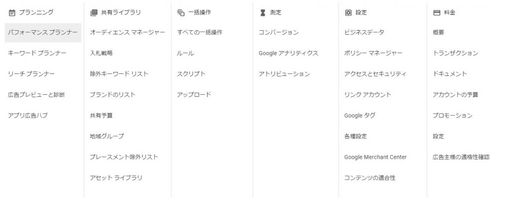Viewport: 510px width, 199px height.
Task: Open コンバージョン measurement page
Action: point(278,32)
